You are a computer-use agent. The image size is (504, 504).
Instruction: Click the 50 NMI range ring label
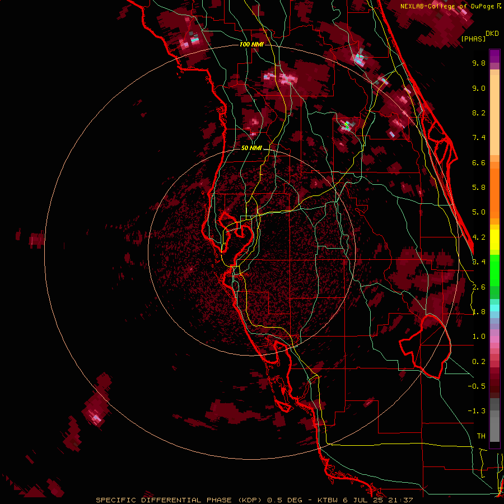251,148
